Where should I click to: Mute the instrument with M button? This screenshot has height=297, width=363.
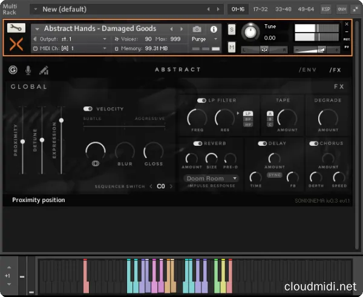coord(232,47)
